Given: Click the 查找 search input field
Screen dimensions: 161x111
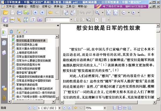Looking at the screenshot, I should coord(57,20).
